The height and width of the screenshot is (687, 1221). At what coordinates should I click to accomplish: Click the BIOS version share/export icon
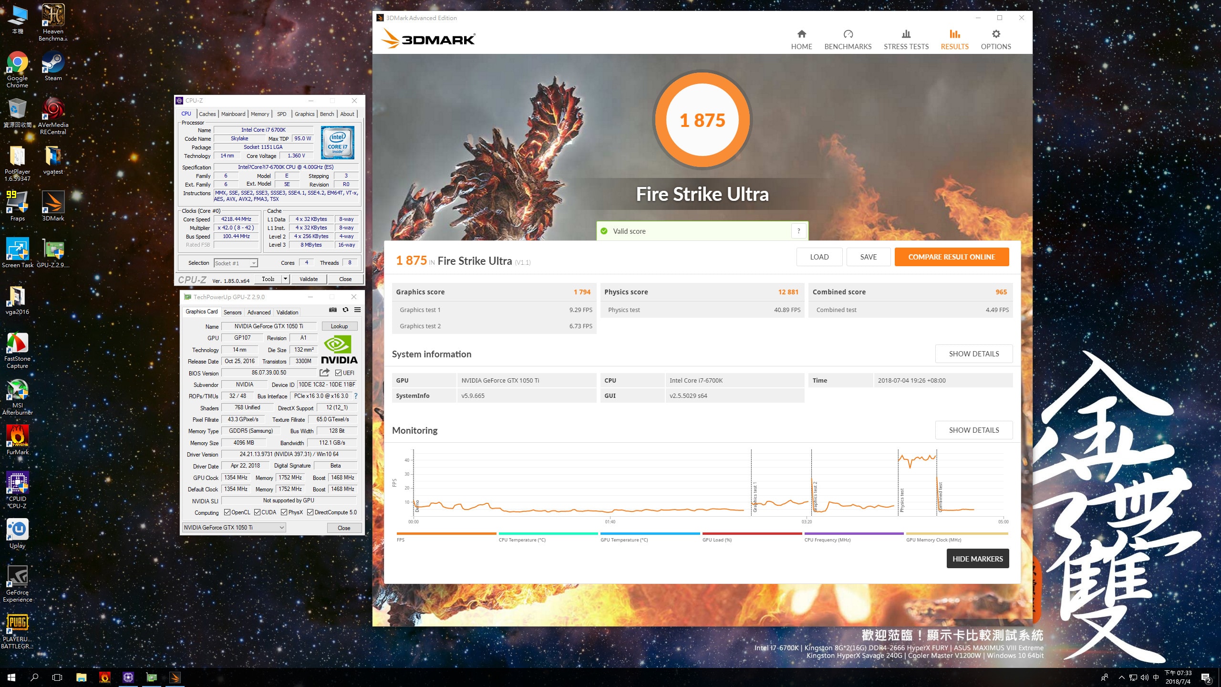325,373
